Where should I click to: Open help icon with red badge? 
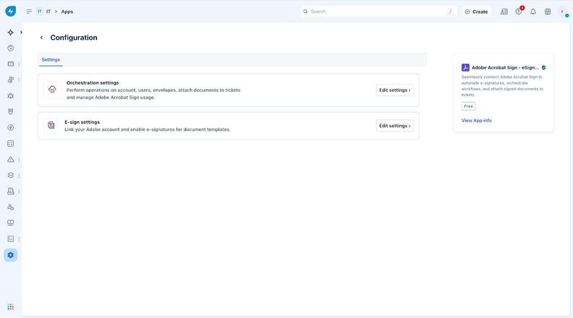coord(519,12)
